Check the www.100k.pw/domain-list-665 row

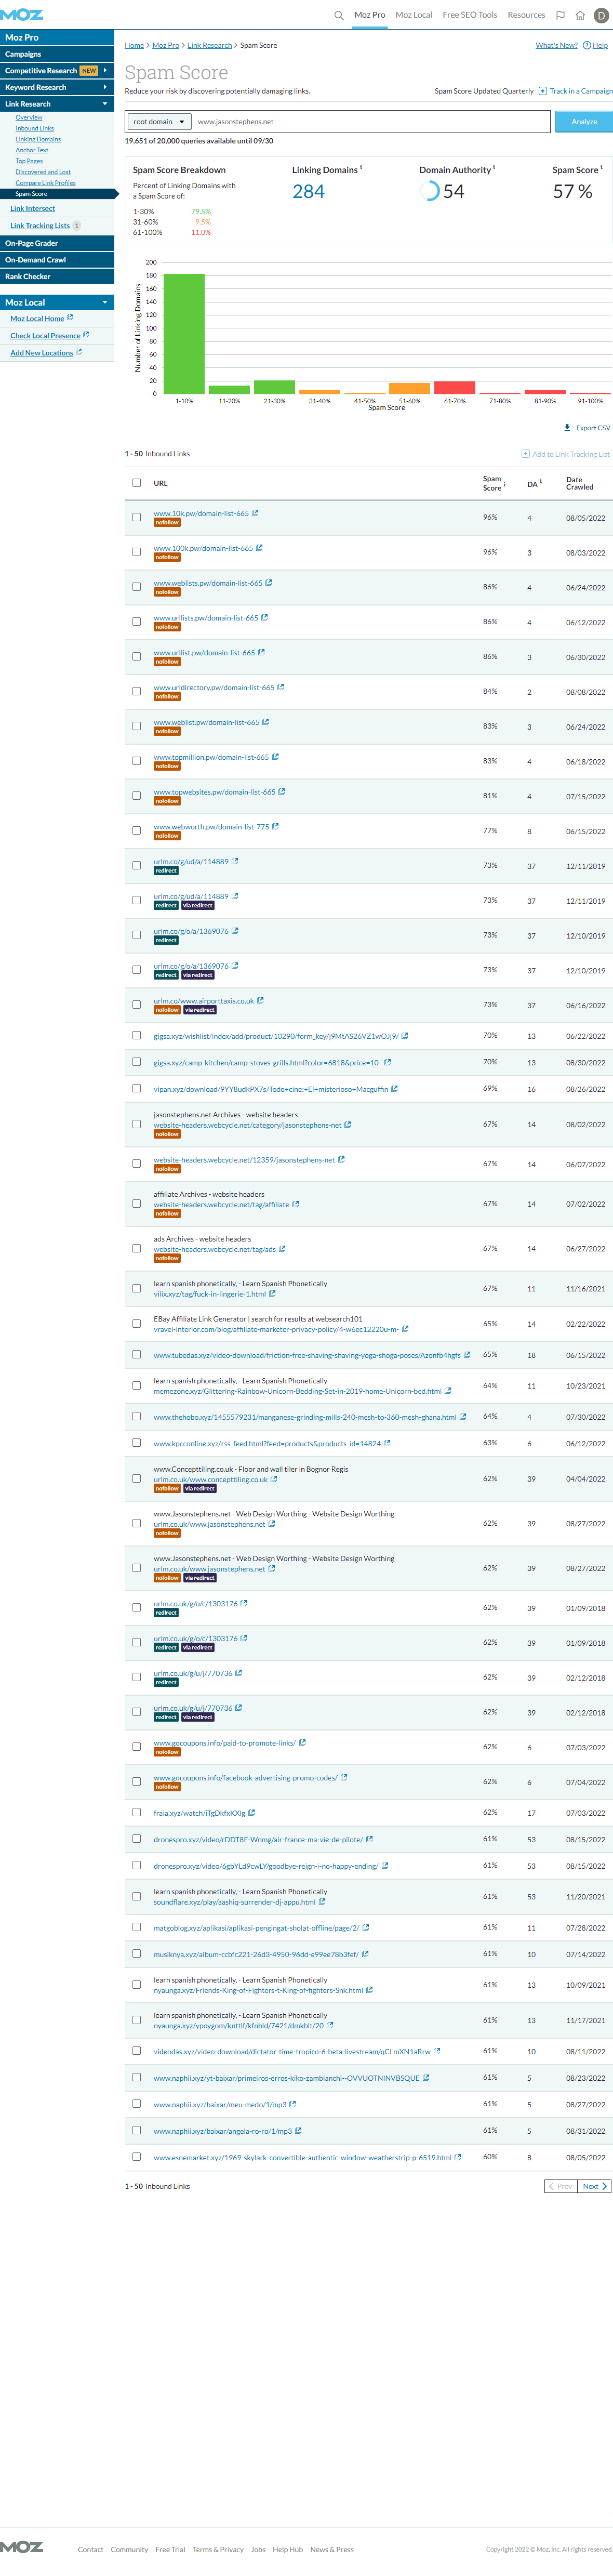(x=137, y=553)
